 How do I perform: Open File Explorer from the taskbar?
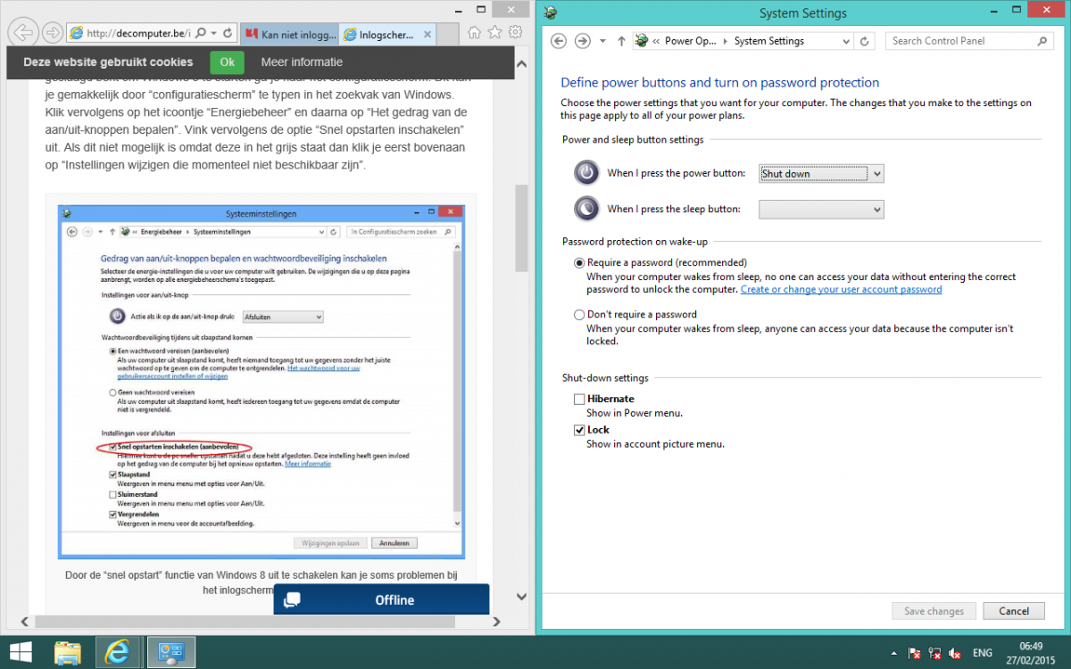pyautogui.click(x=69, y=652)
